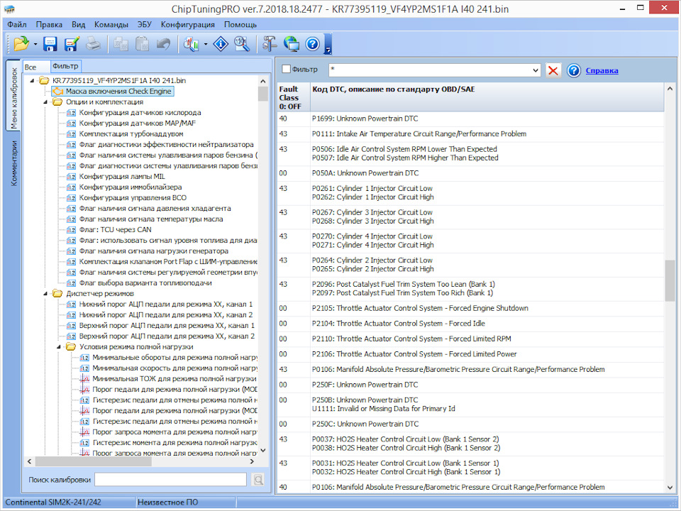Open the dropdown arrow beside the Open icon
This screenshot has width=681, height=511.
pyautogui.click(x=35, y=45)
